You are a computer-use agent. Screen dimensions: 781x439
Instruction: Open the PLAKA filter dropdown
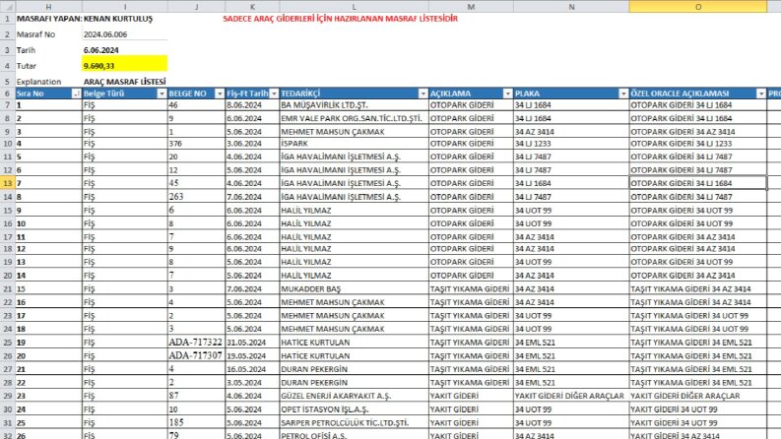click(623, 94)
